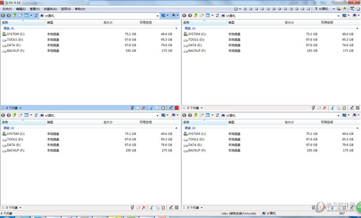Open the 编辑(E) menu

click(20, 9)
